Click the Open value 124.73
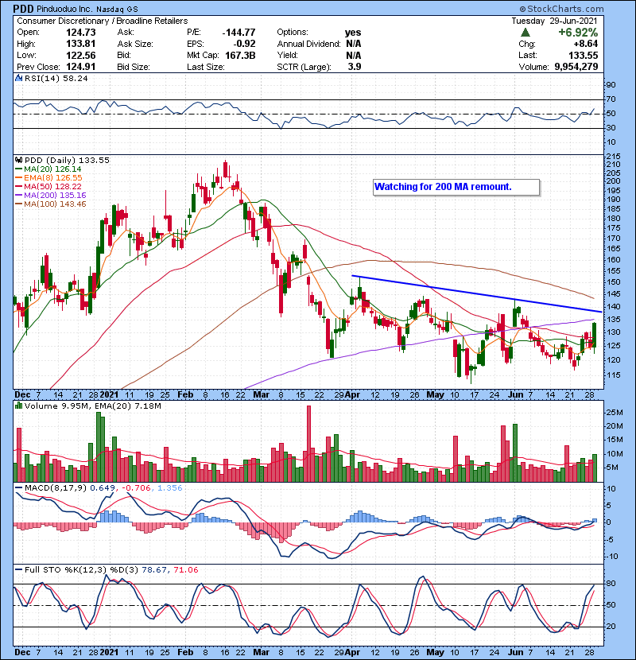Image resolution: width=636 pixels, height=660 pixels. (81, 33)
